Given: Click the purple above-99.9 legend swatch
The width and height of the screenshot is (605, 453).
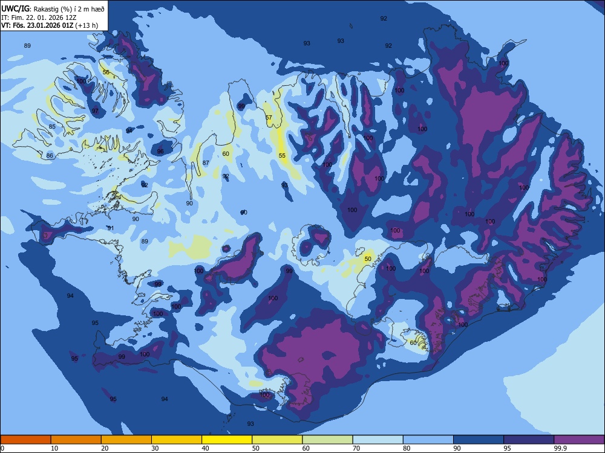Looking at the screenshot, I should (x=579, y=440).
